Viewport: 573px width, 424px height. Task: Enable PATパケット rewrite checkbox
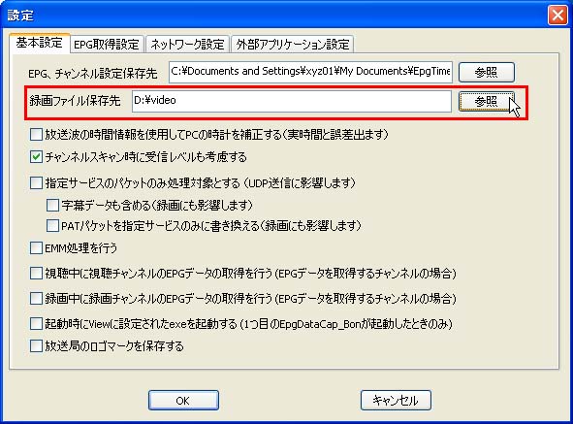(52, 226)
